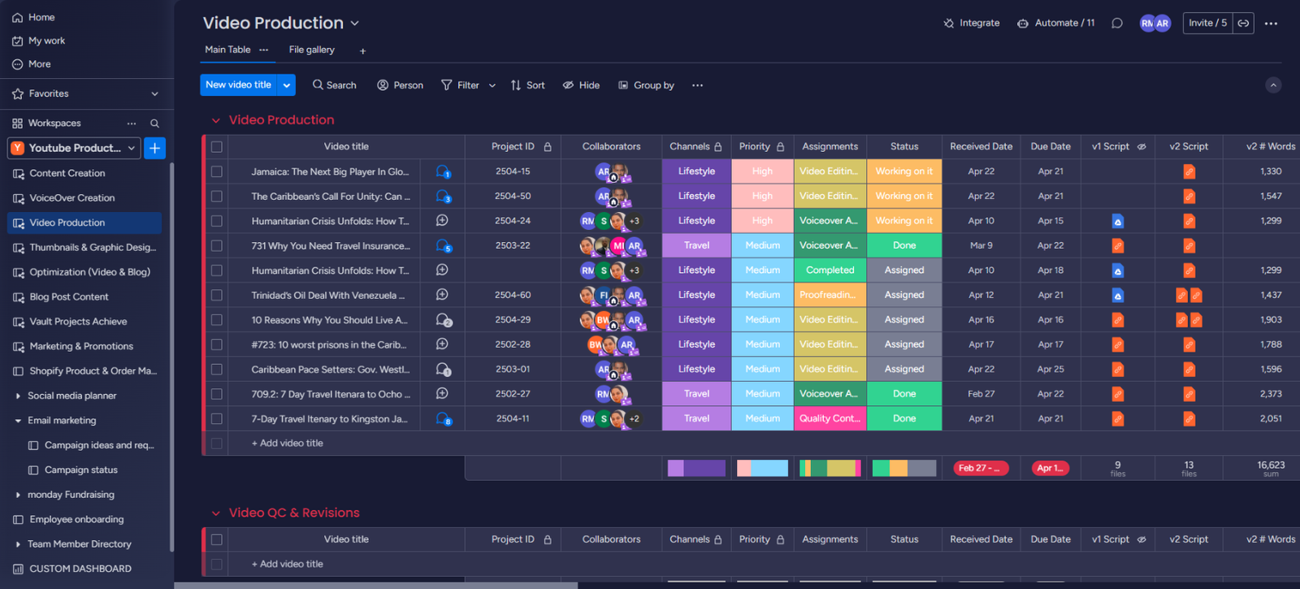This screenshot has width=1300, height=589.
Task: Open conversation bubble for Jamaica video row
Action: (x=443, y=171)
